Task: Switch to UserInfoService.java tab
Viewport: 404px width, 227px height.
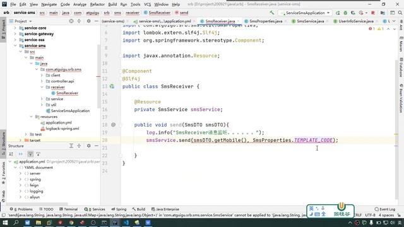Action: [356, 21]
